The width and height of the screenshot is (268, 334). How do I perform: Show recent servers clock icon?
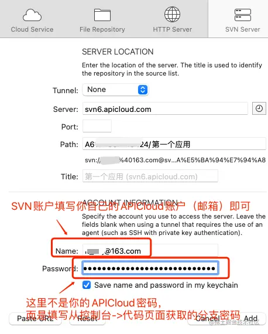259,108
